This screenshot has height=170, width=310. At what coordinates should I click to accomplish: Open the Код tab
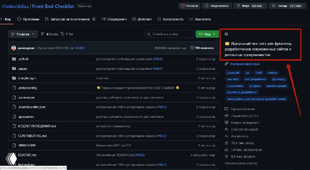[x=7, y=19]
